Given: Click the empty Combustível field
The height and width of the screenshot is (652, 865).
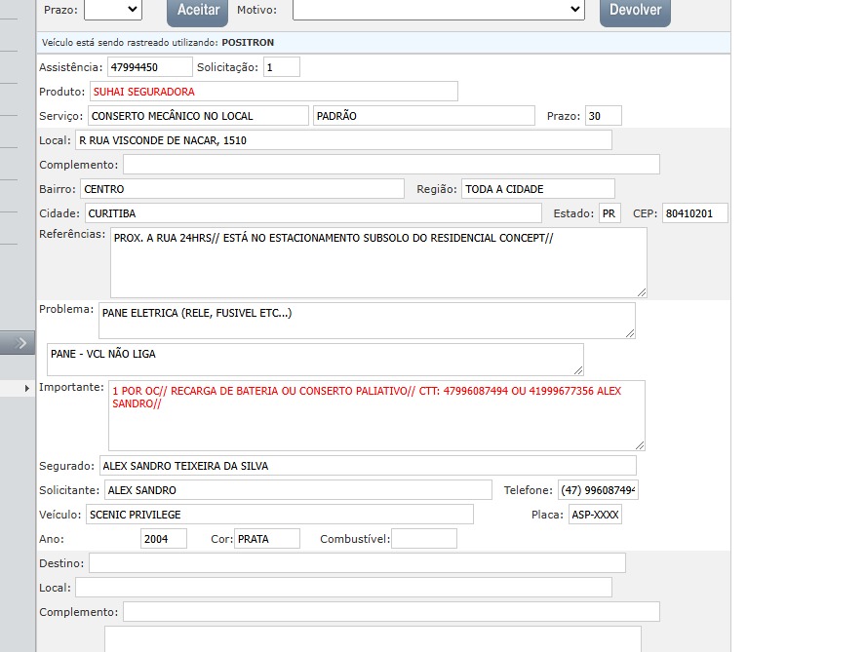Looking at the screenshot, I should coord(423,539).
